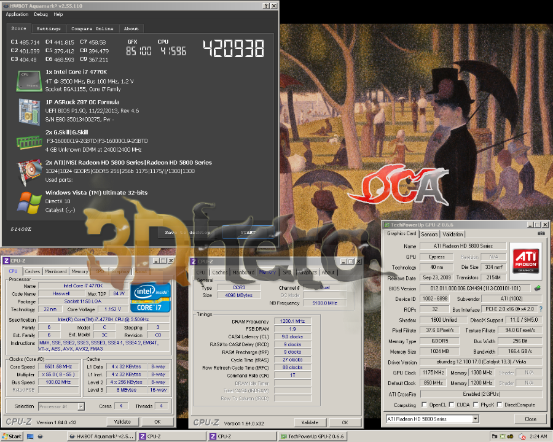Image resolution: width=553 pixels, height=442 pixels.
Task: Open the Memory tab in left CPU-Z
Action: pos(80,271)
